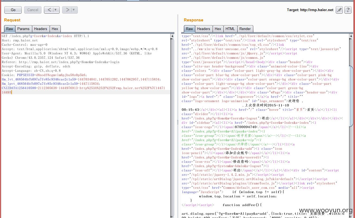Click the response scrollbar up arrow
355x218 pixels.
(351, 36)
